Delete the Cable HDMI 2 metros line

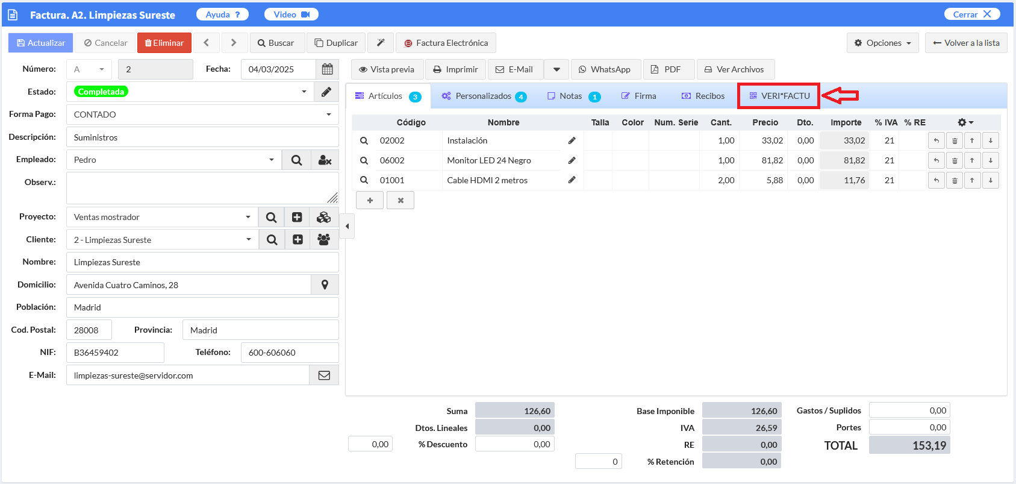954,180
